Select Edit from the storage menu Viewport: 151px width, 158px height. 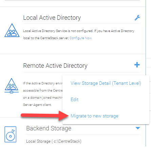pos(74,99)
